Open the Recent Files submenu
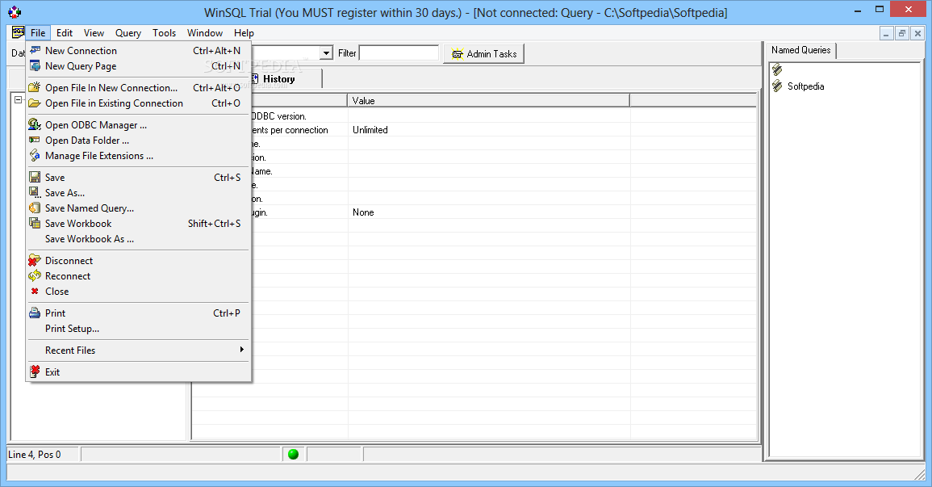 138,351
